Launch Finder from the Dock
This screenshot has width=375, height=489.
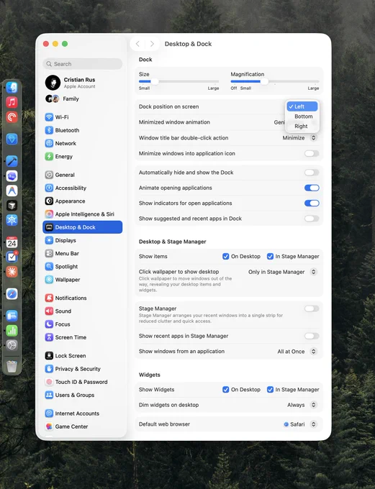(x=12, y=87)
